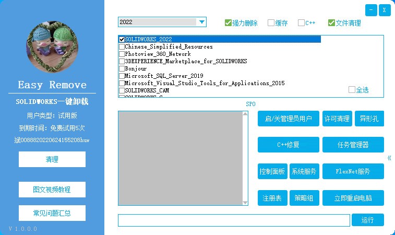Minimize the Easy Remove window

371,10
